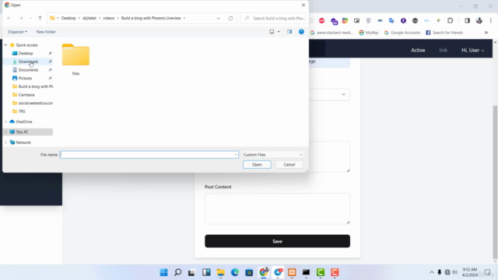The width and height of the screenshot is (498, 280).
Task: Go forward in the Open dialog
Action: (x=21, y=19)
